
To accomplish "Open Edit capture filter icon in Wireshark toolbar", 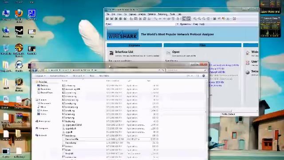I will tap(215, 19).
